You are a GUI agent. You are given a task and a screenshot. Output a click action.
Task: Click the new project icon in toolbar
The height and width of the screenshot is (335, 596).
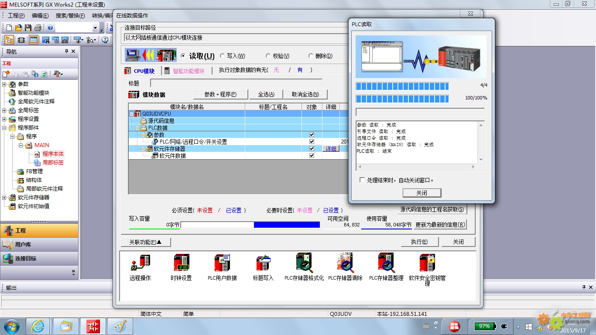(x=9, y=28)
